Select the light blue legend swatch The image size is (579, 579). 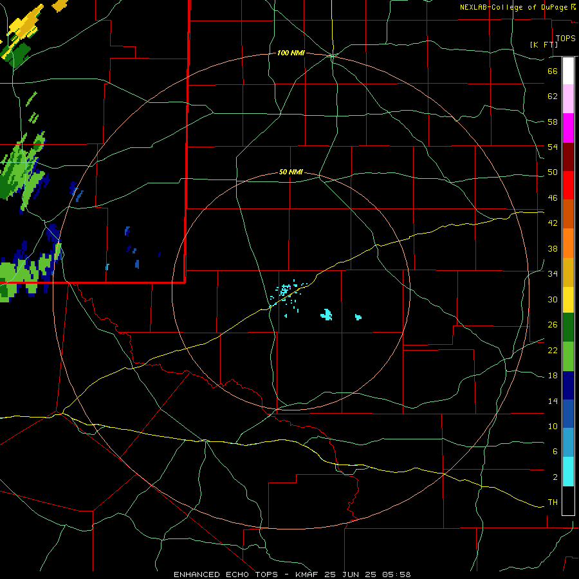(568, 443)
